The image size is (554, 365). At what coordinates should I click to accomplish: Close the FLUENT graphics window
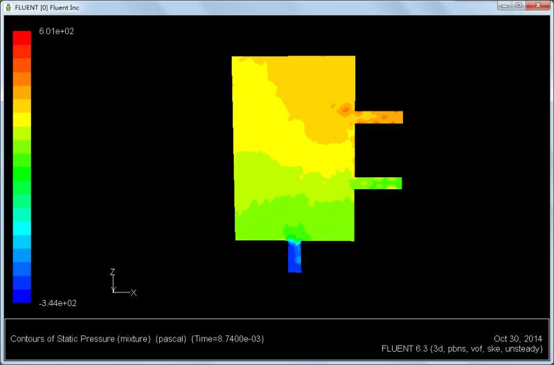pyautogui.click(x=538, y=6)
